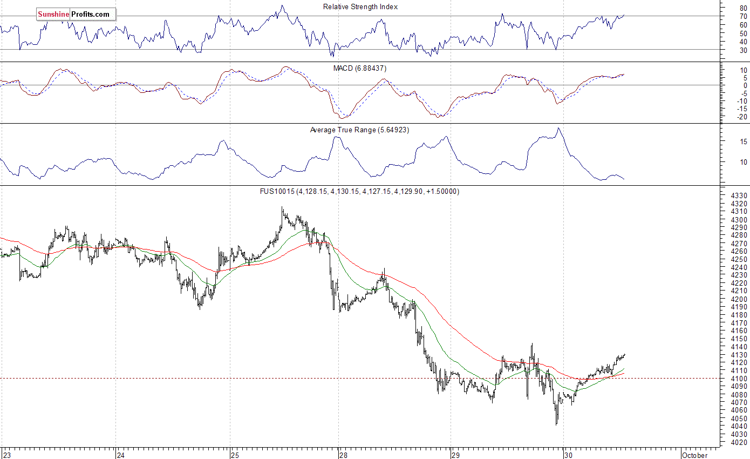Click the ATR axis value 15
Screen dimensions: 750x459
(x=743, y=141)
